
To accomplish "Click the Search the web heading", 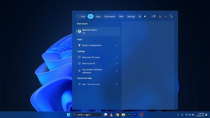I will [85, 78].
